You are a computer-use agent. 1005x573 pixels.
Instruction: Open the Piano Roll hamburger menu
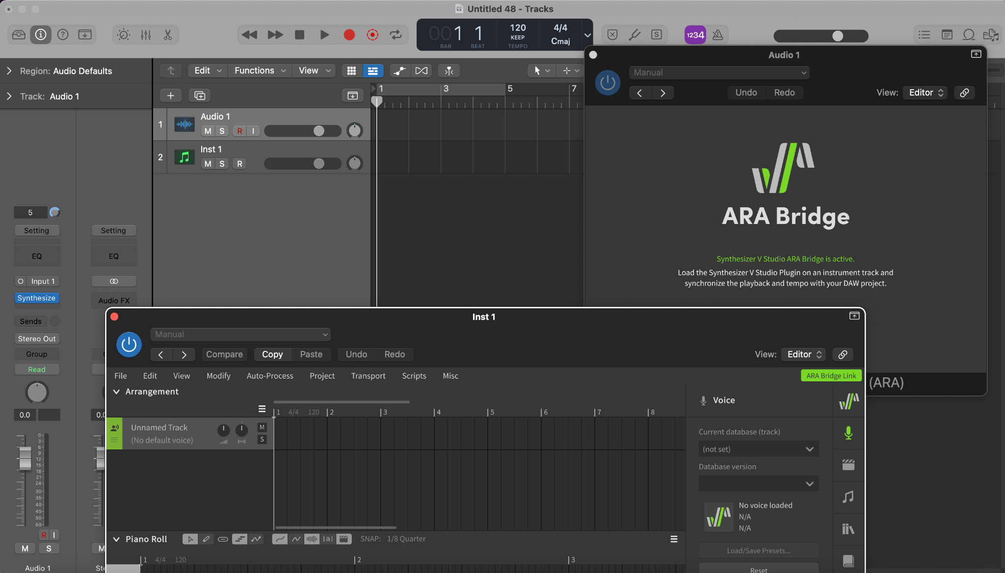coord(674,539)
